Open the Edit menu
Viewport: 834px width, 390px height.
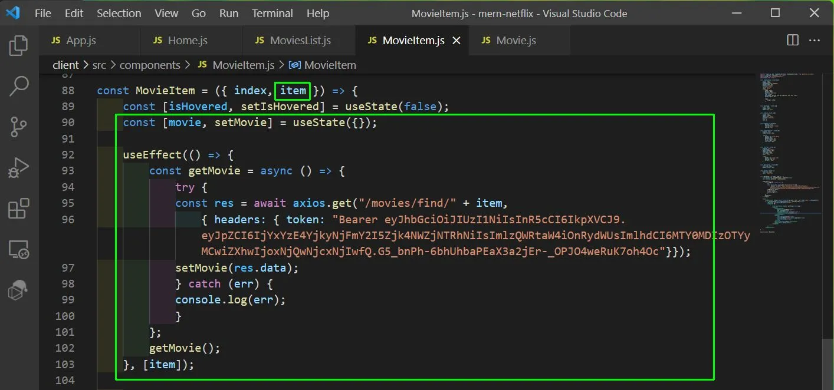coord(74,13)
